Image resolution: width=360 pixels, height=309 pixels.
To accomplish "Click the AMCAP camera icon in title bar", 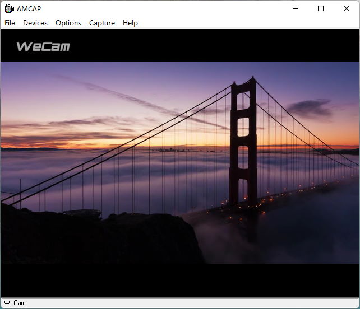I will [x=9, y=8].
